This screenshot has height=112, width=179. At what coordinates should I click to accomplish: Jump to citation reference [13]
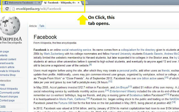130,87
